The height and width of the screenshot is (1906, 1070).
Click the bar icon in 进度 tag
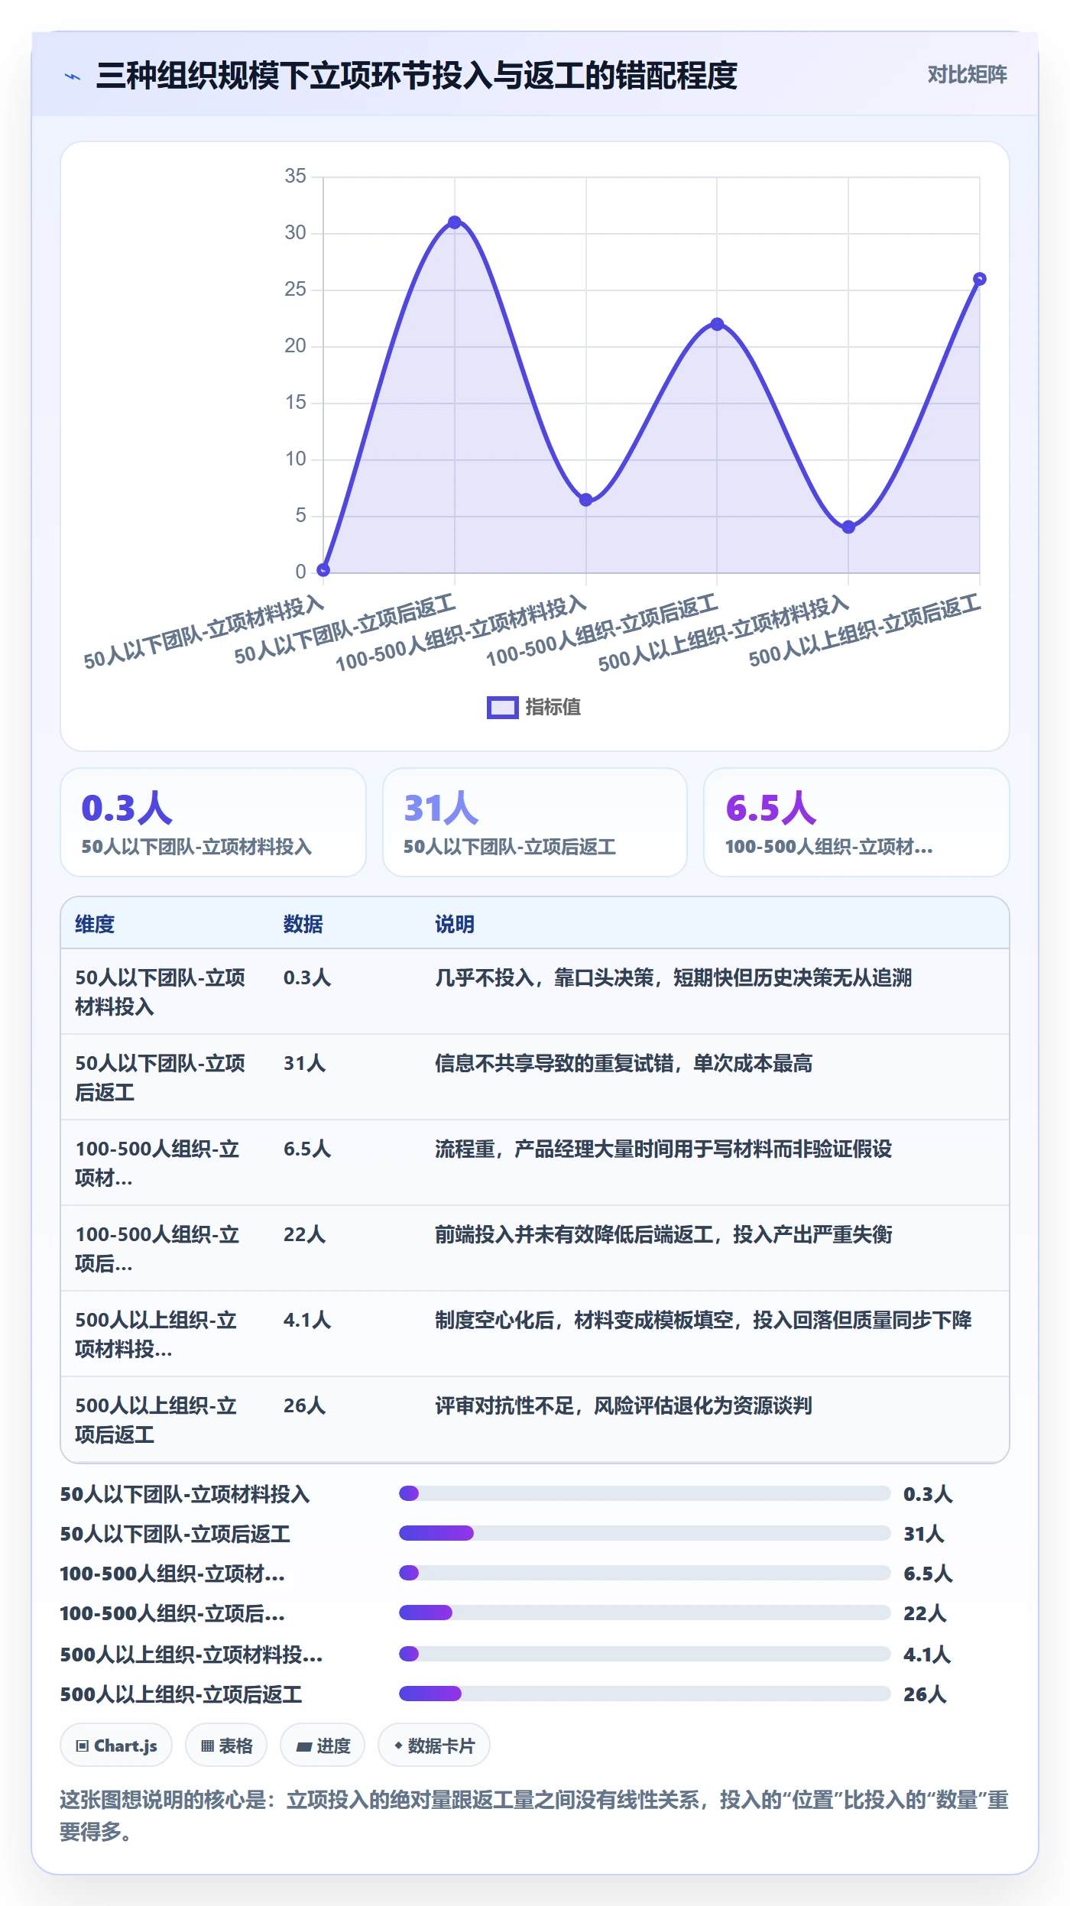[303, 1746]
